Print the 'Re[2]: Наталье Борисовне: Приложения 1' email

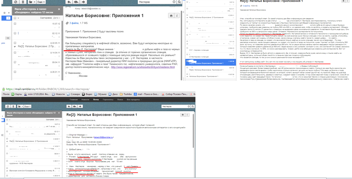(183, 115)
